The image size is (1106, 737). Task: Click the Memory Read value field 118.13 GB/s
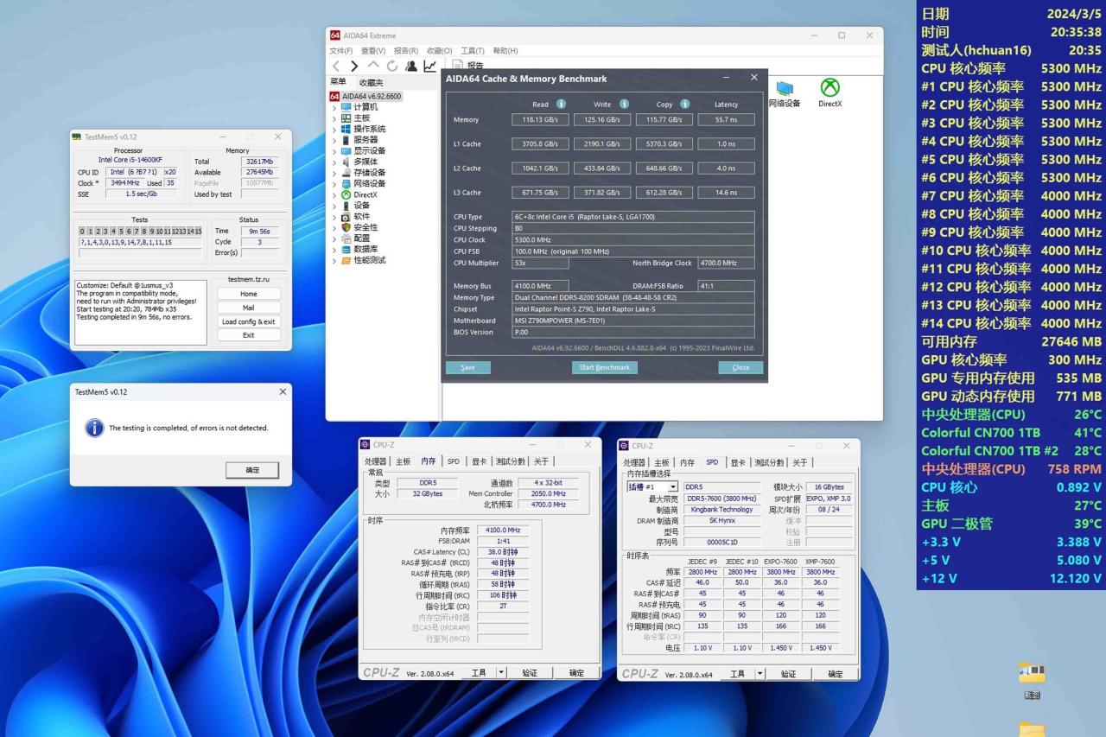coord(540,120)
